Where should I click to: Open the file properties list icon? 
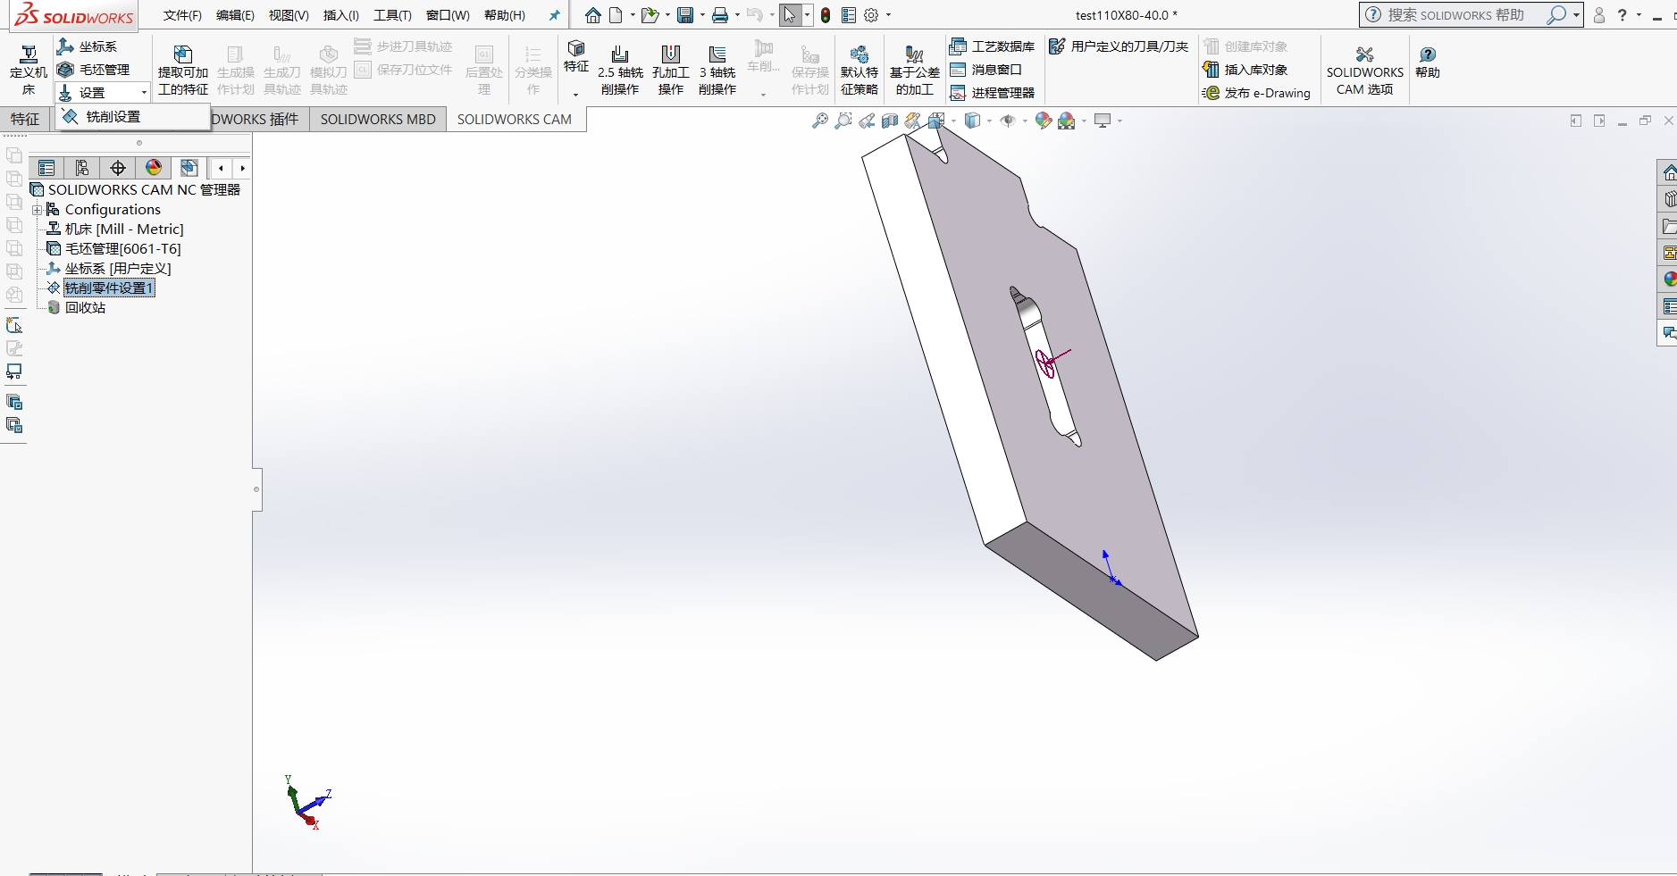click(x=849, y=15)
